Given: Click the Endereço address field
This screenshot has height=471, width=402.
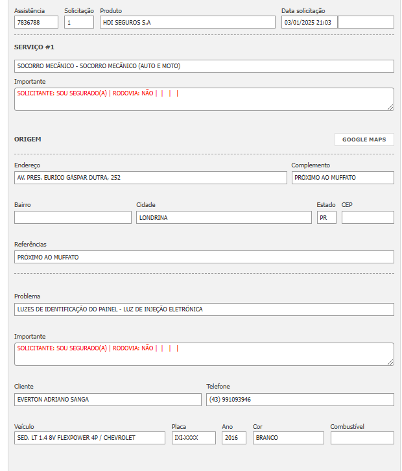Looking at the screenshot, I should 150,178.
